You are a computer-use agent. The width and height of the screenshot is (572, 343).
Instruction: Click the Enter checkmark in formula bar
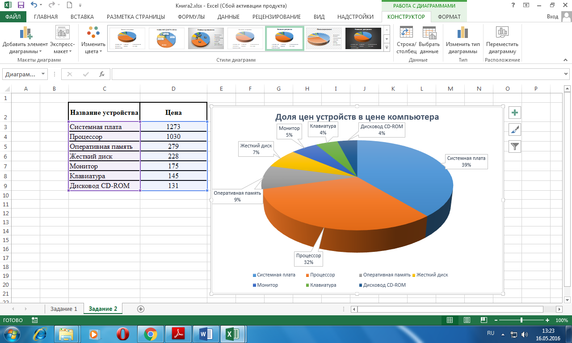coord(85,74)
